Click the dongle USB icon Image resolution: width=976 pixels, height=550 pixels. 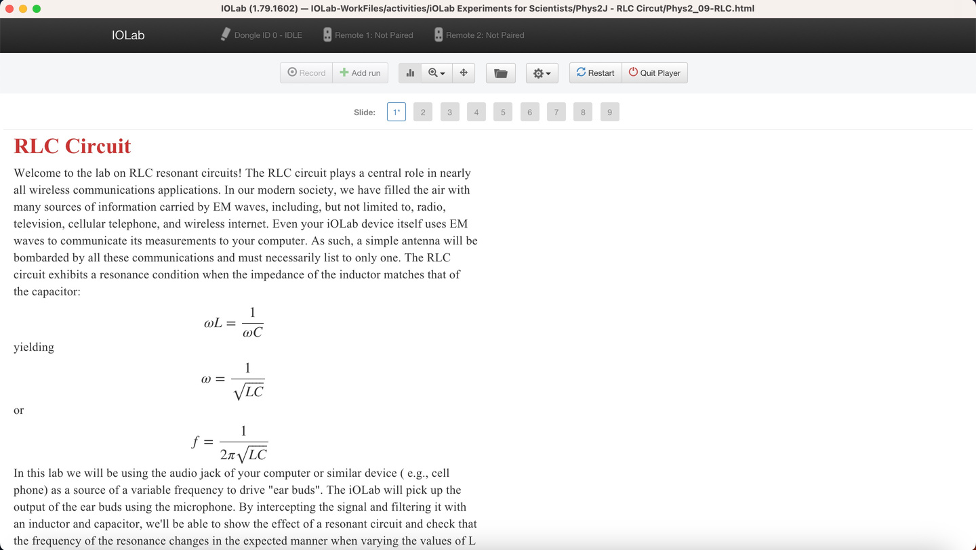[226, 35]
